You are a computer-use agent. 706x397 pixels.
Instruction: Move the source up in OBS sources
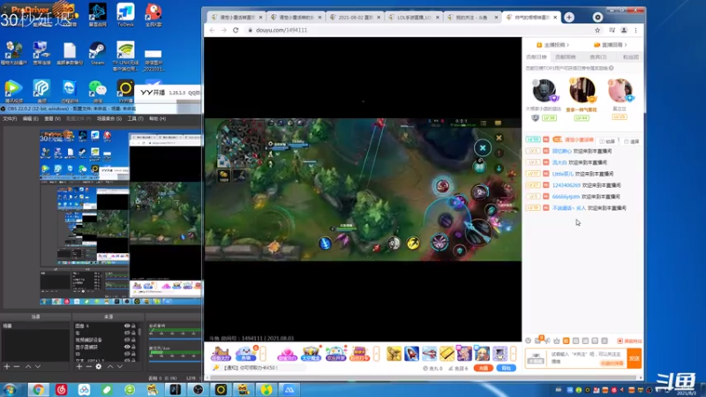point(109,367)
